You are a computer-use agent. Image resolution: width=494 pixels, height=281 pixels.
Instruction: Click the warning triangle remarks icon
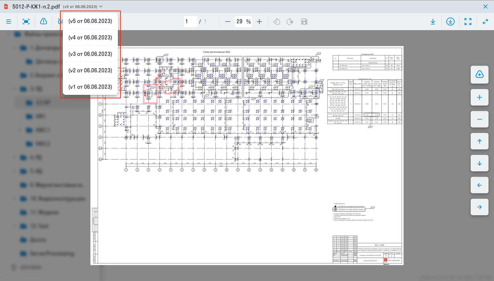[x=43, y=21]
